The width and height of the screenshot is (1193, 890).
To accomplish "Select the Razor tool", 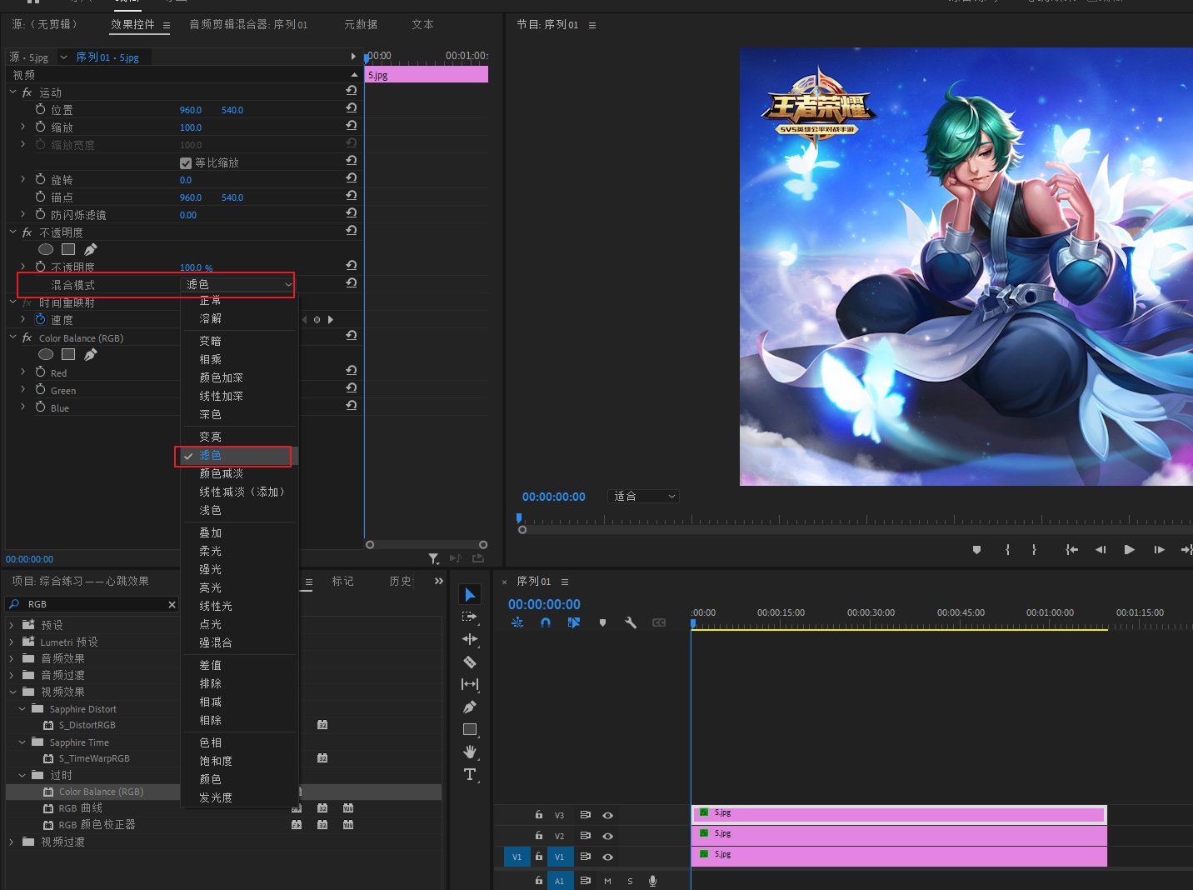I will click(470, 662).
